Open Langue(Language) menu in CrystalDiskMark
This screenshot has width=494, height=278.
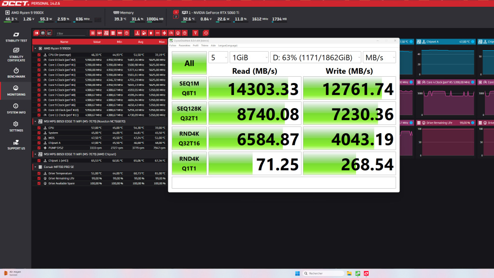pyautogui.click(x=228, y=46)
